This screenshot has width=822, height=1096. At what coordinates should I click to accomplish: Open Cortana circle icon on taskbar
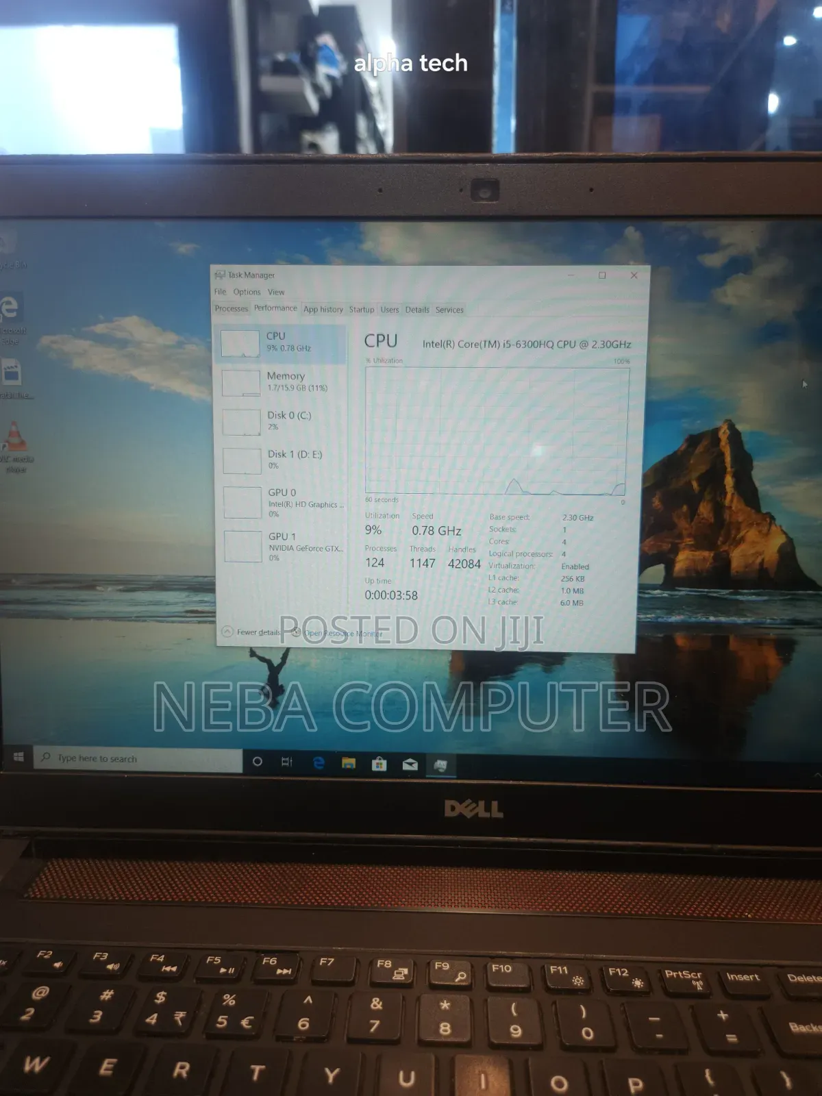(258, 761)
